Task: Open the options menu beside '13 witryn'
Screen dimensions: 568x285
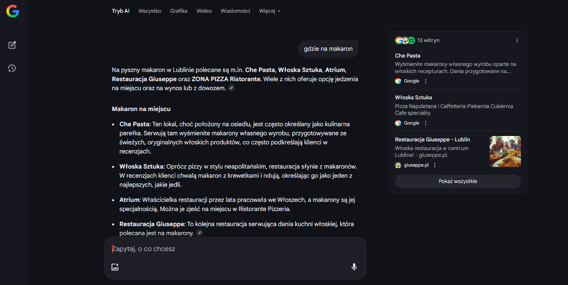Action: pos(517,40)
